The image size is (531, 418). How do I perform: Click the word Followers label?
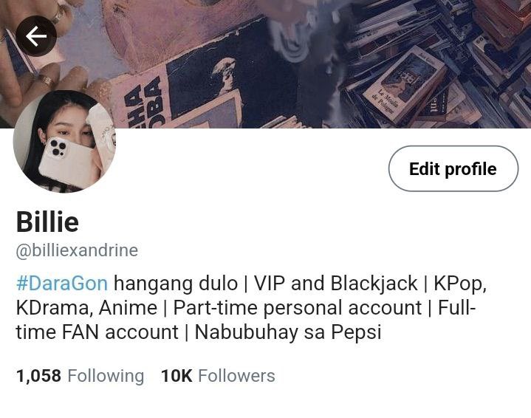click(x=236, y=376)
